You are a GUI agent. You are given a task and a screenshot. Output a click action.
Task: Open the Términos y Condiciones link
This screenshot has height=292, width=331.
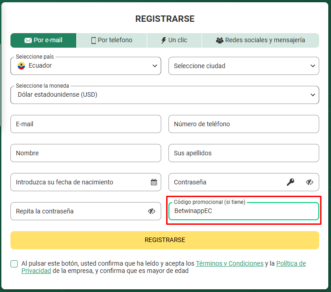coord(229,263)
